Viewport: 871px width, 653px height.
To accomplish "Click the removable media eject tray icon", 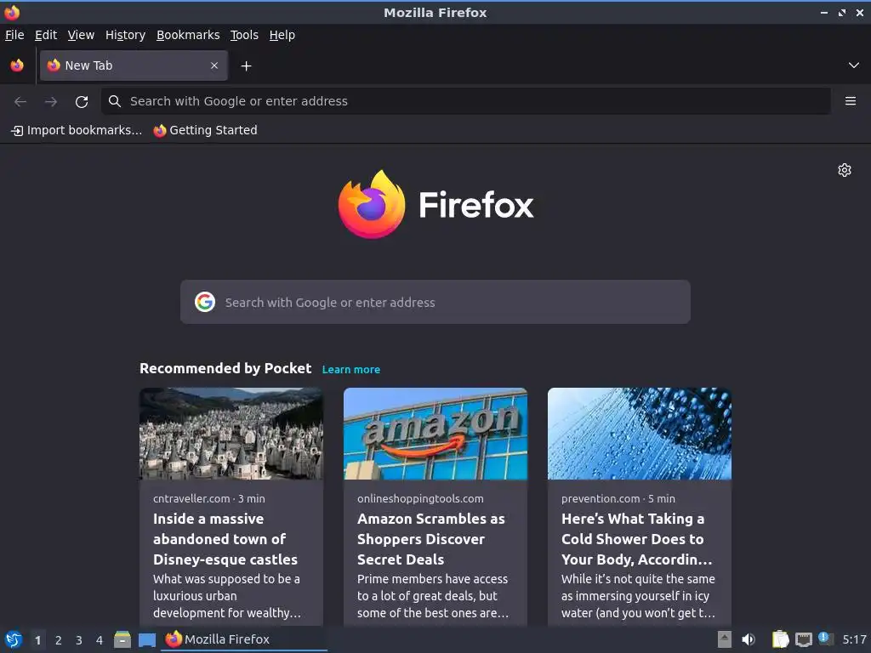I will (x=724, y=639).
